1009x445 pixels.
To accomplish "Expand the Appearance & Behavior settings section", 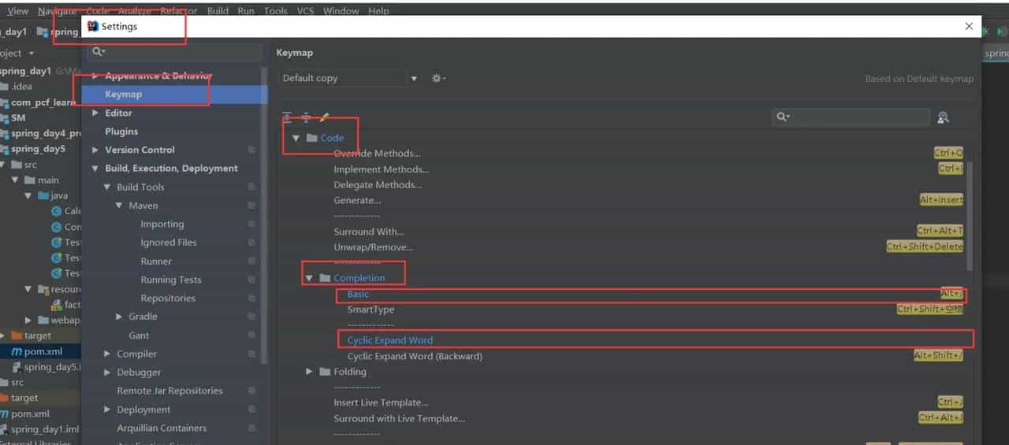I will pyautogui.click(x=95, y=76).
